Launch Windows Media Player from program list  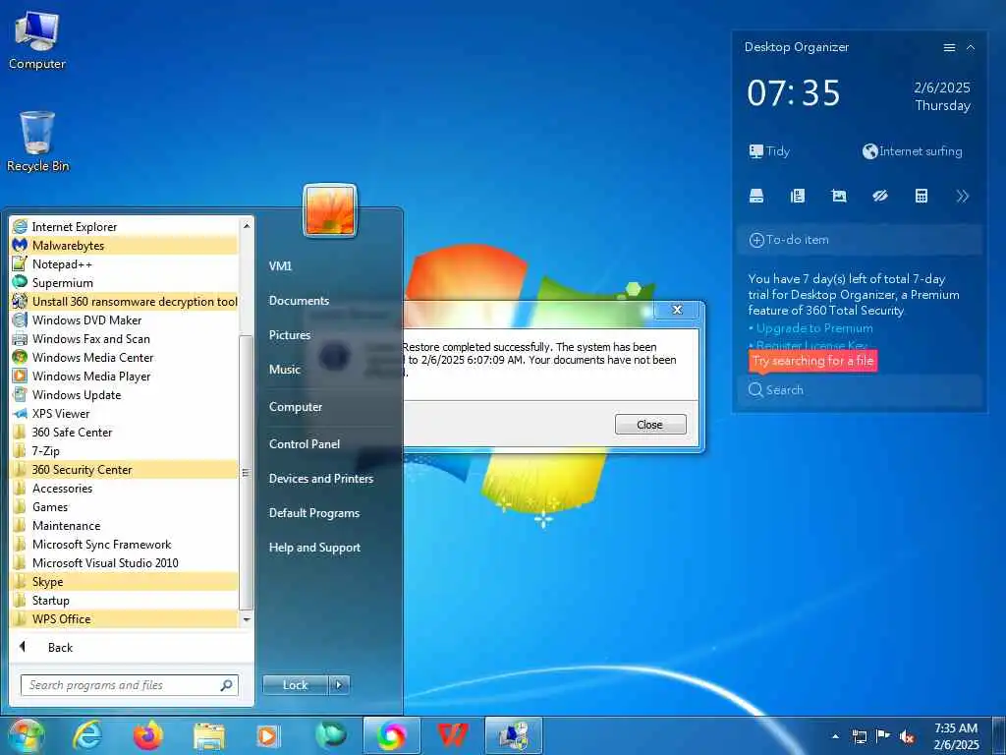[x=125, y=376]
